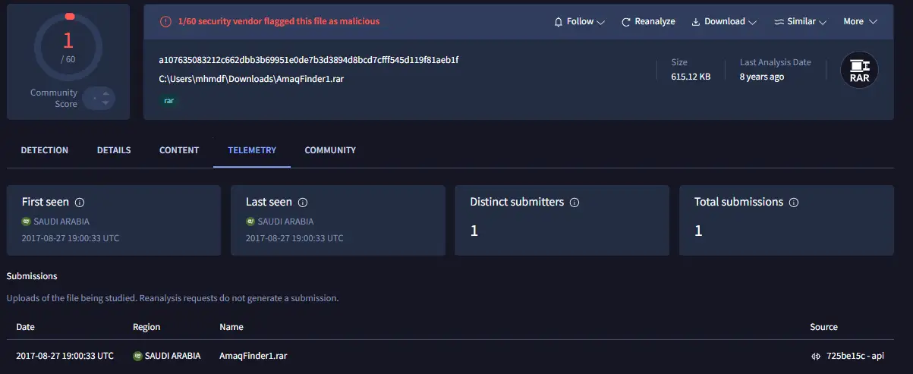Expand the Similar dropdown
This screenshot has width=913, height=374.
800,22
